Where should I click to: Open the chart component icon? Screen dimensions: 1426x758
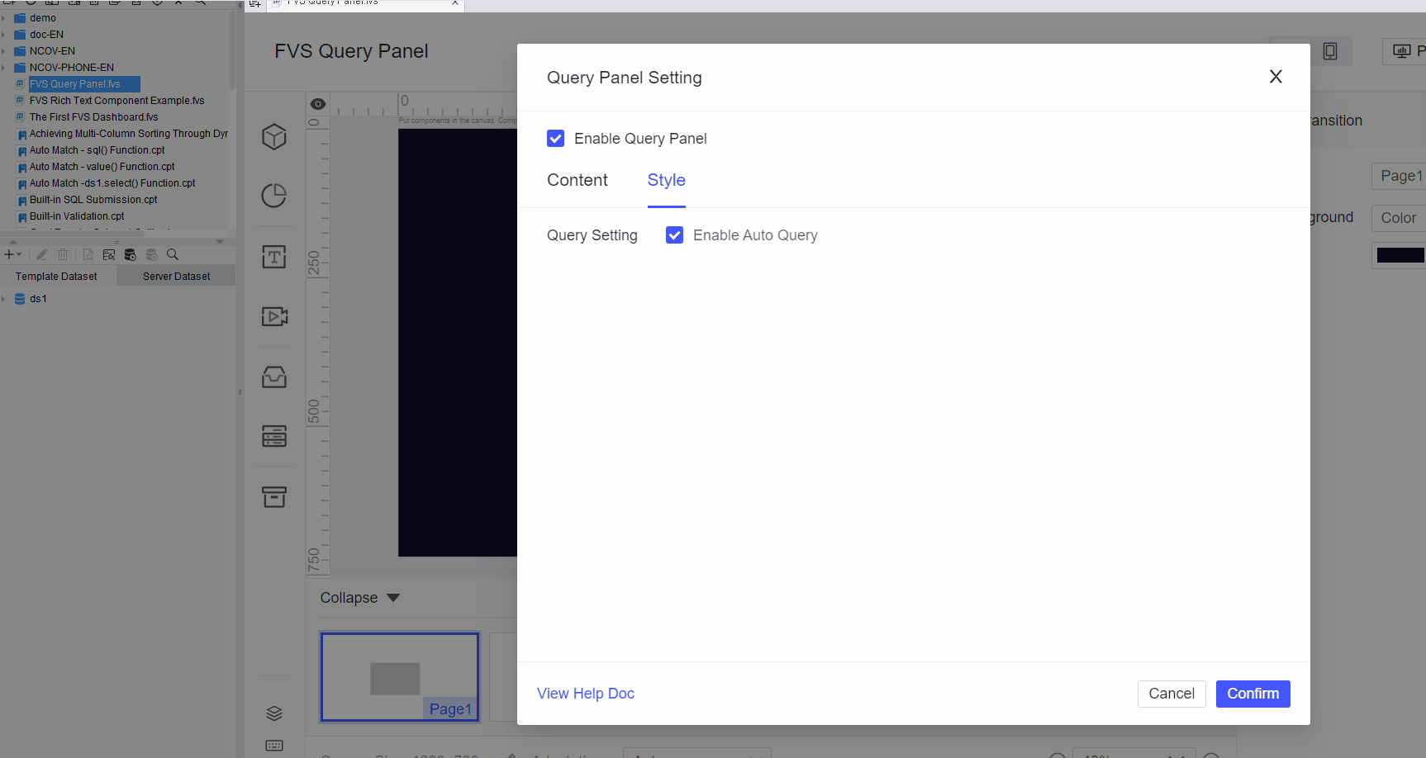274,197
